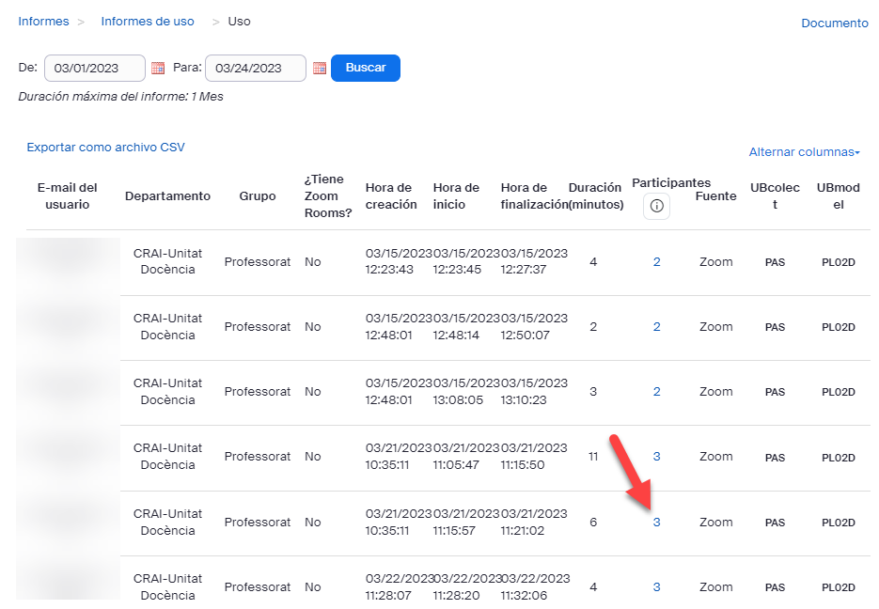Open the start date calendar picker icon
This screenshot has height=609, width=879.
click(x=158, y=69)
